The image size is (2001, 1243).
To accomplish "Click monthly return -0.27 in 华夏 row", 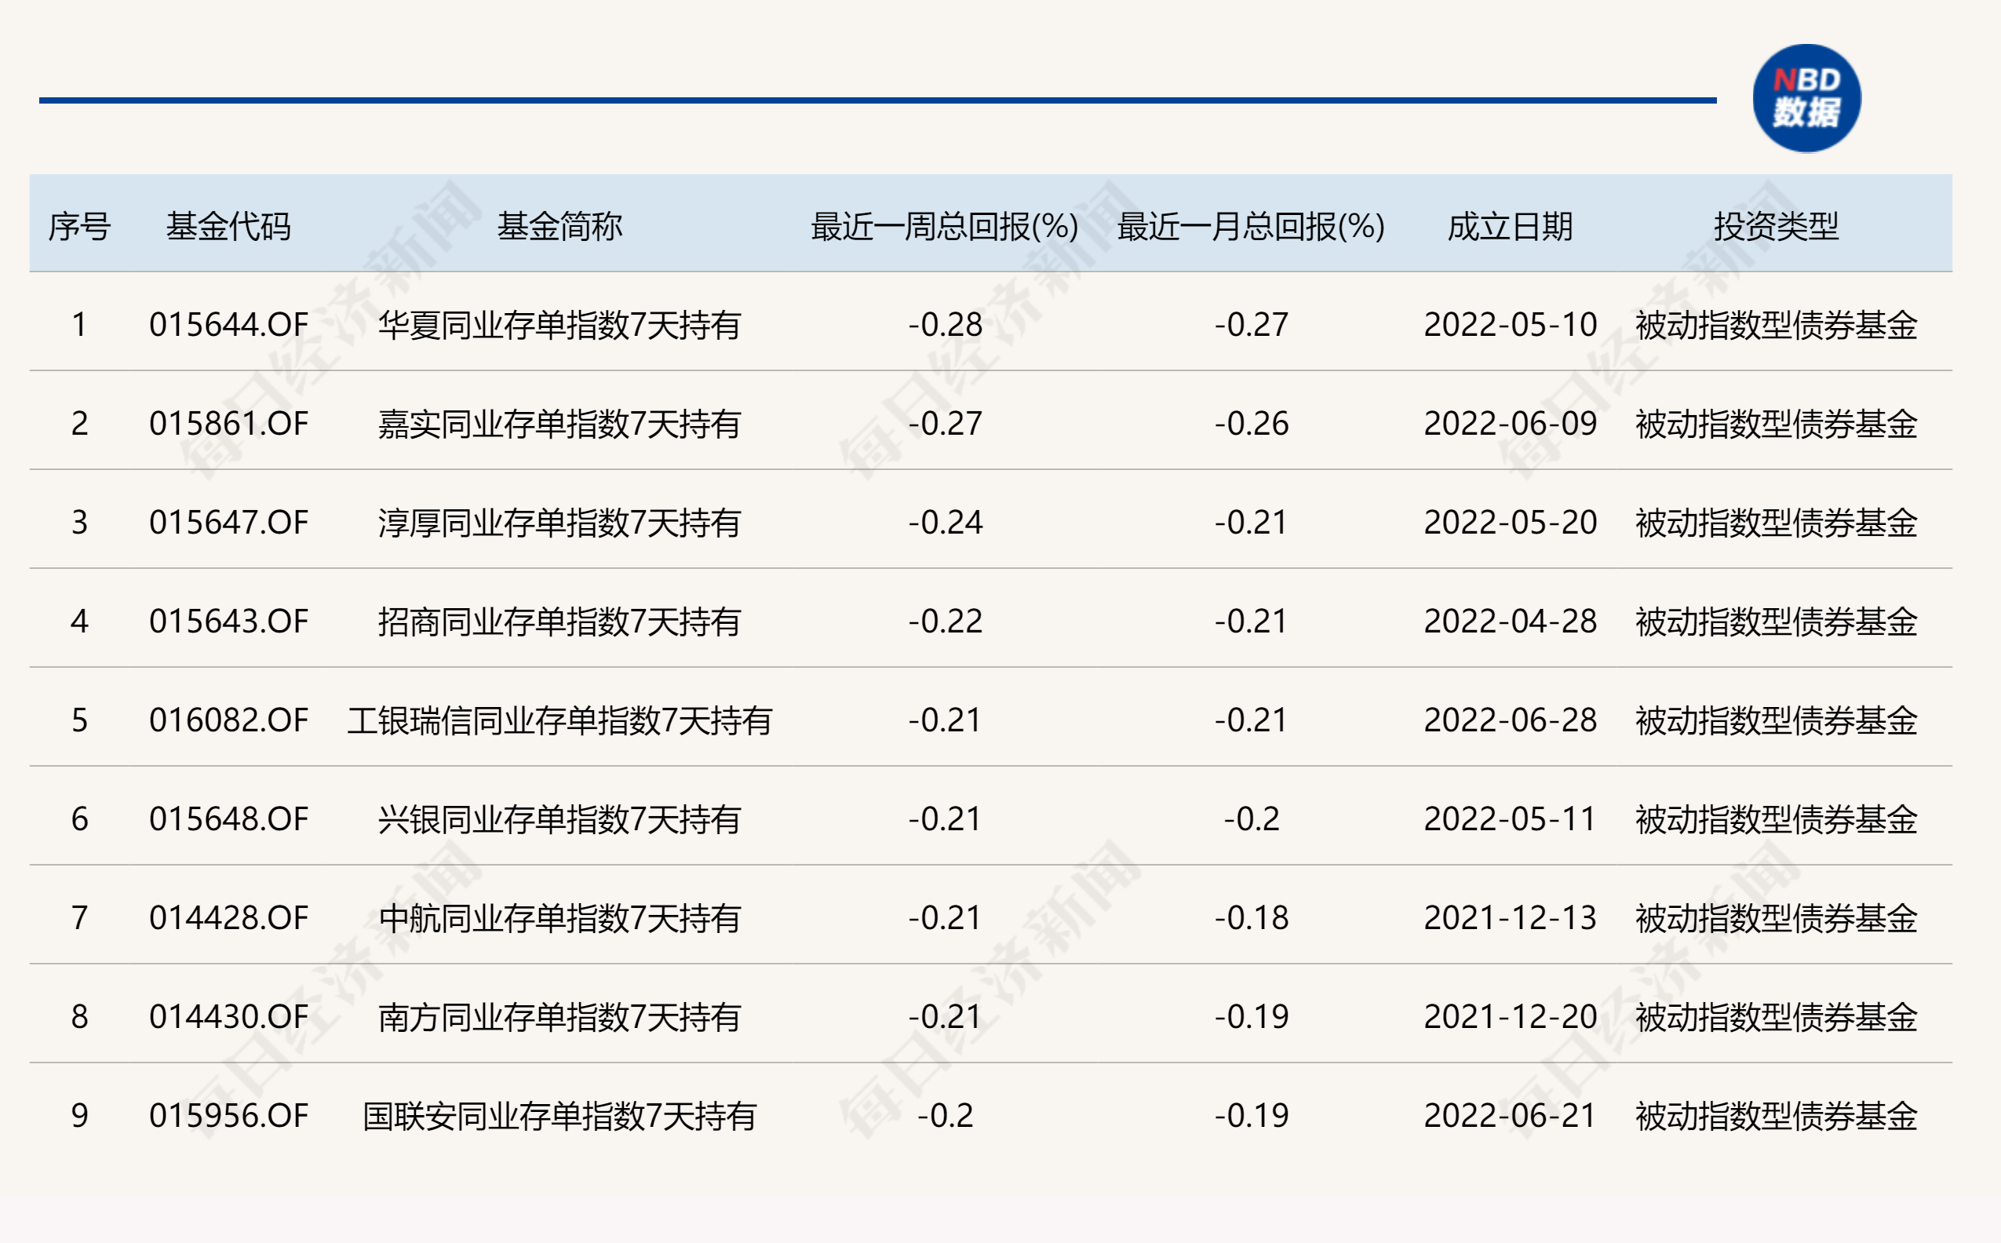I will point(1252,325).
